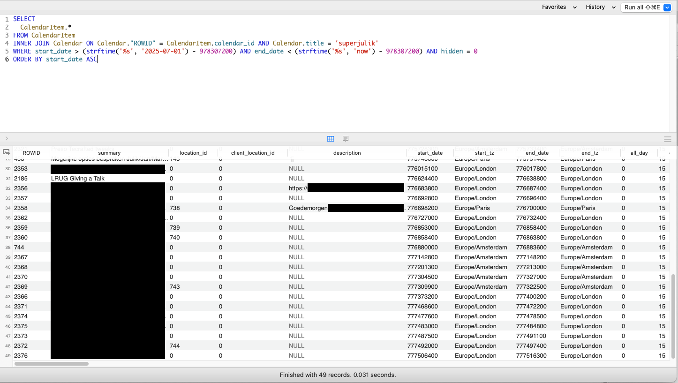Viewport: 678px width, 383px height.
Task: Place the cursor on SQL editor line 5
Action: coord(234,51)
